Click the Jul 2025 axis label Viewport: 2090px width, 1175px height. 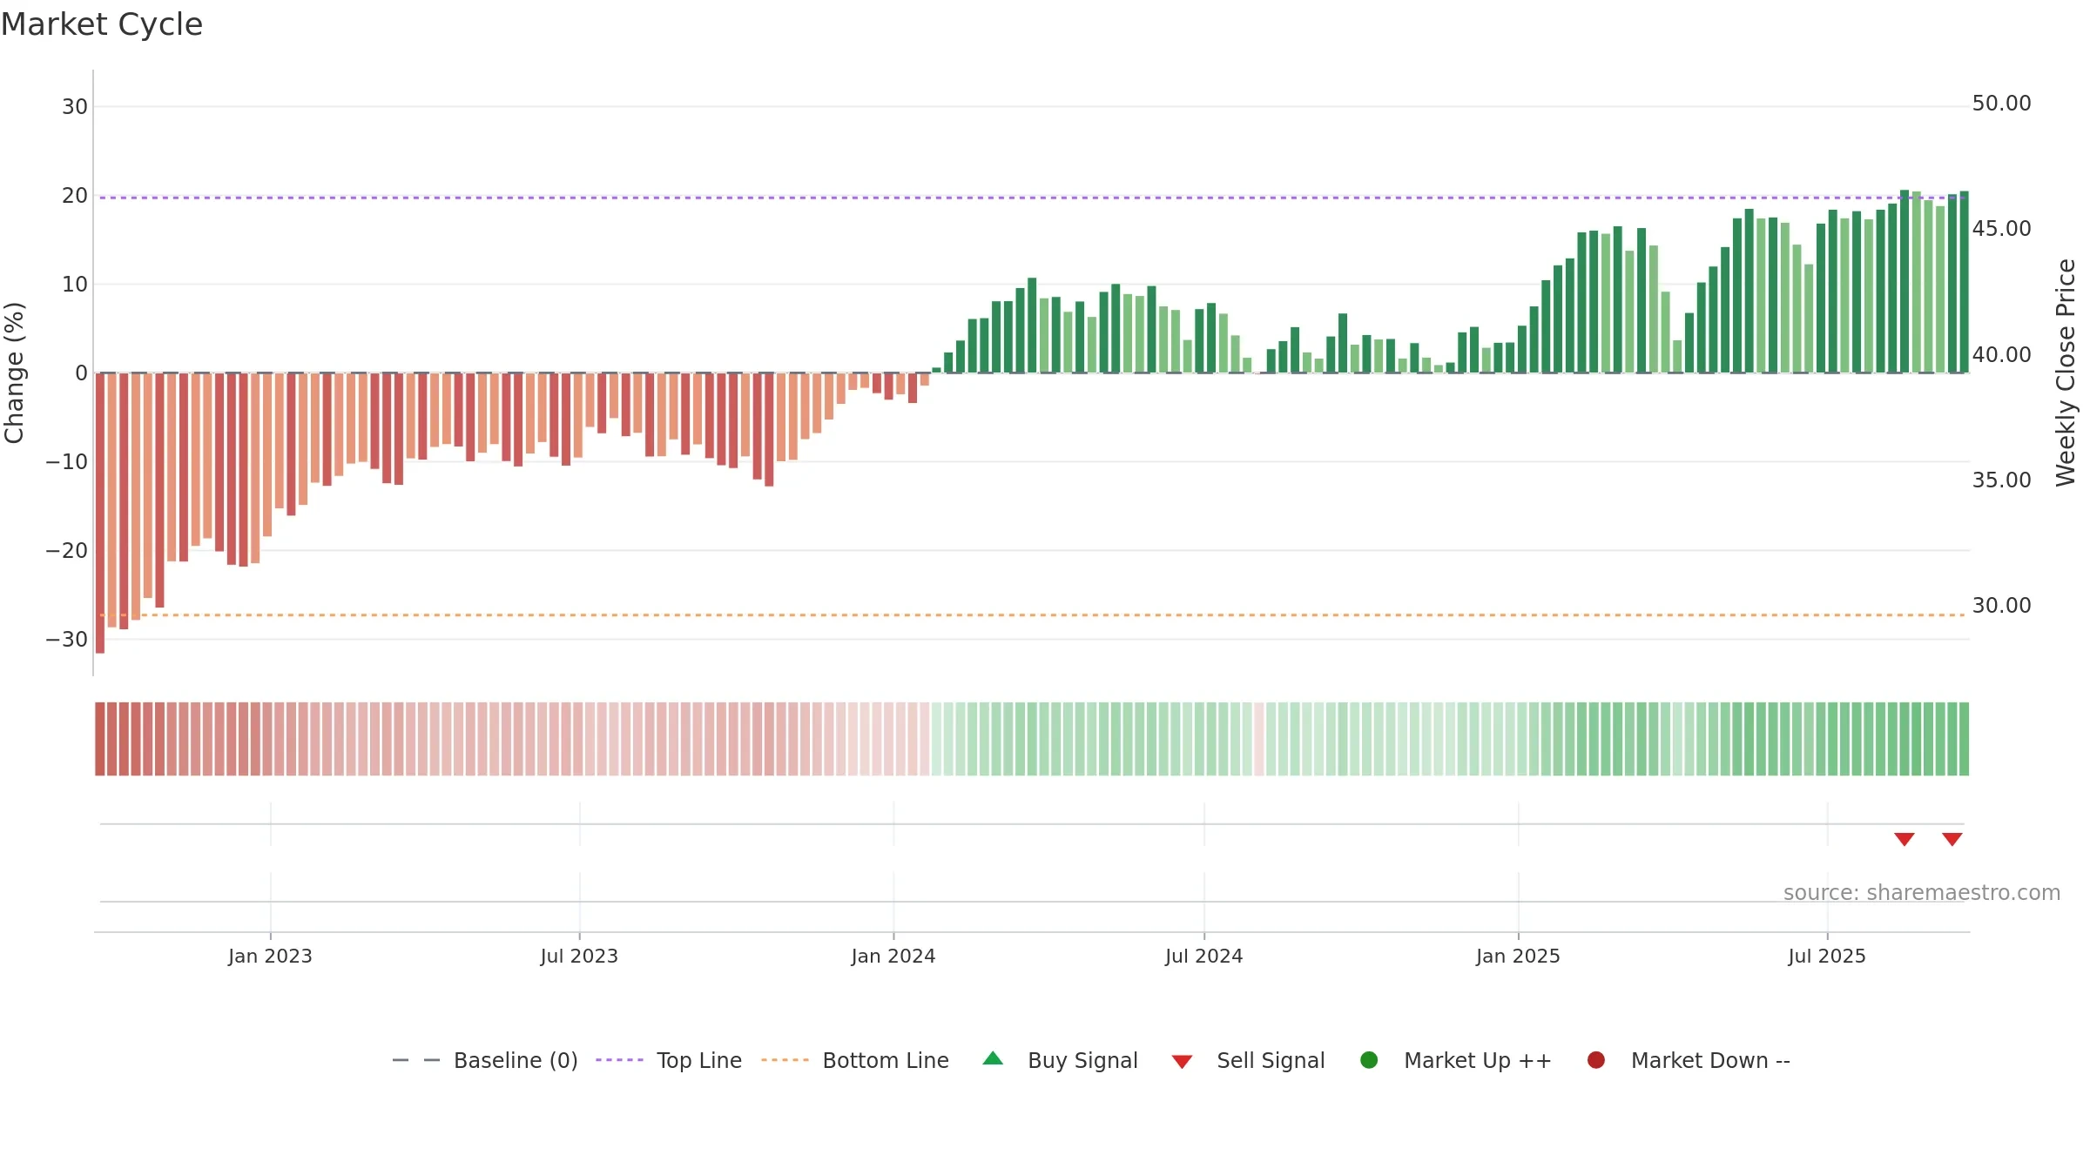(1827, 956)
